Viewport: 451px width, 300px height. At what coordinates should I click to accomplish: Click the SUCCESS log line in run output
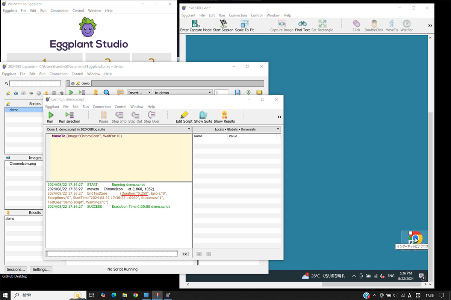point(109,207)
